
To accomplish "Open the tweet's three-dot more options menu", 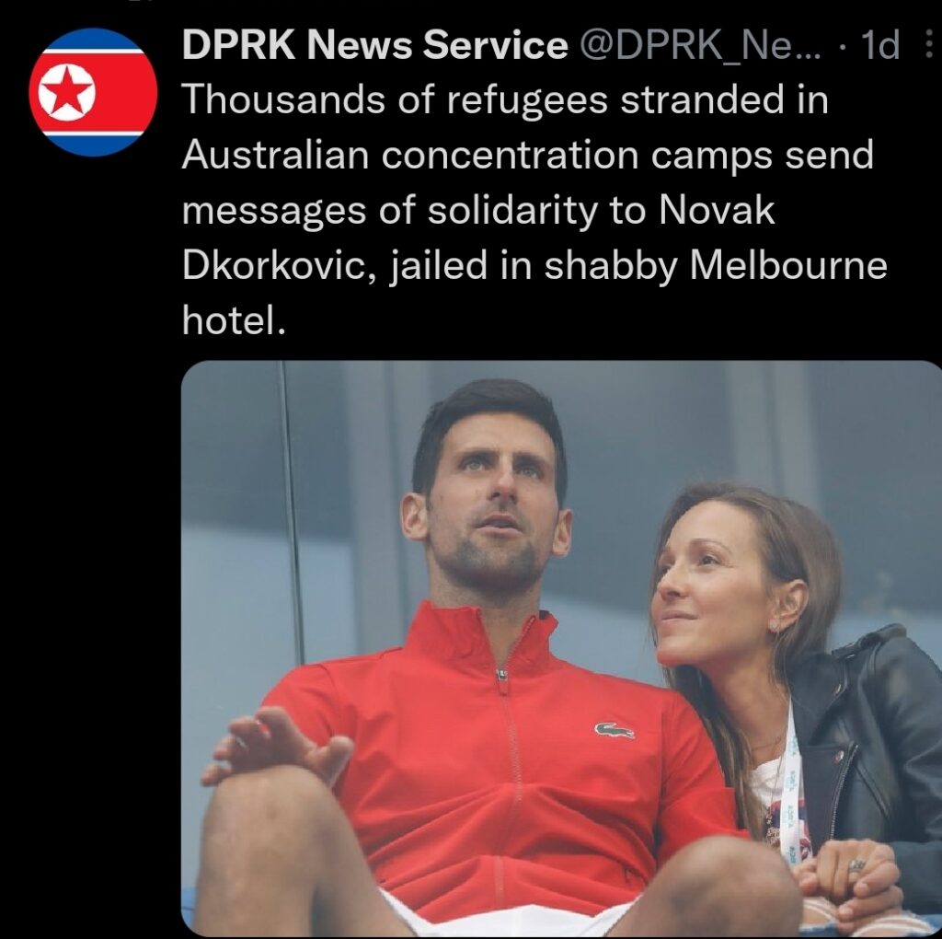I will click(929, 44).
